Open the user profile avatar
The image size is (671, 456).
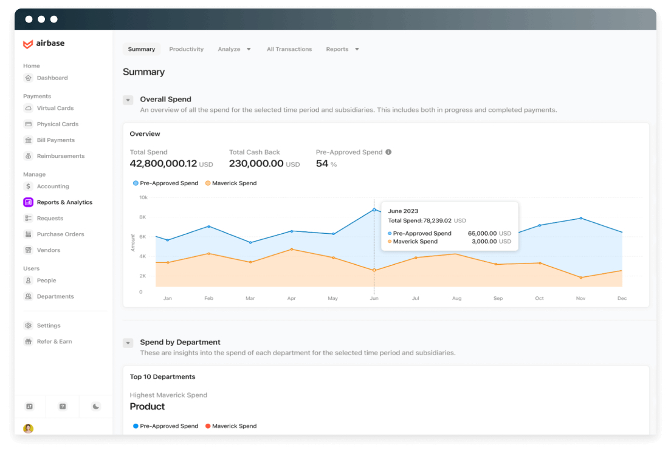coord(28,429)
